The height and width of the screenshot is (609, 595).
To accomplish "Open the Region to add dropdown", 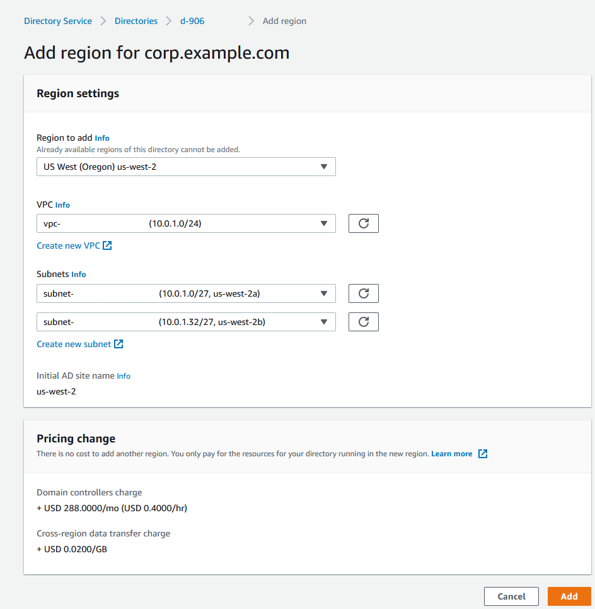I will tap(186, 167).
